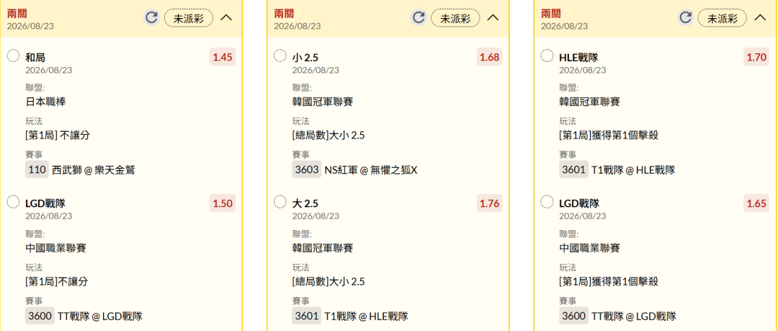Click T1戰隊 @ HLE戰隊 under 大 2.5 bet
Image resolution: width=778 pixels, height=331 pixels.
pos(366,316)
